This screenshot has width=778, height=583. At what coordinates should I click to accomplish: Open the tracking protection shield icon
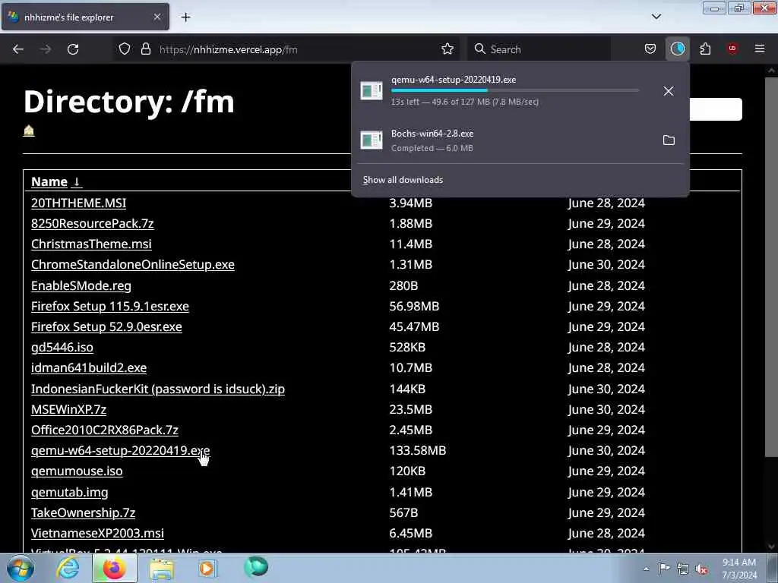click(x=125, y=49)
